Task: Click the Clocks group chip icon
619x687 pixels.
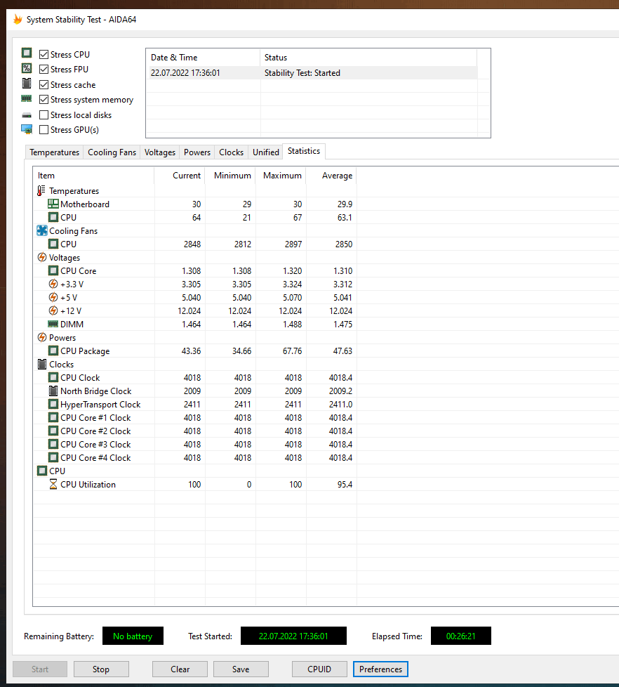Action: point(42,364)
